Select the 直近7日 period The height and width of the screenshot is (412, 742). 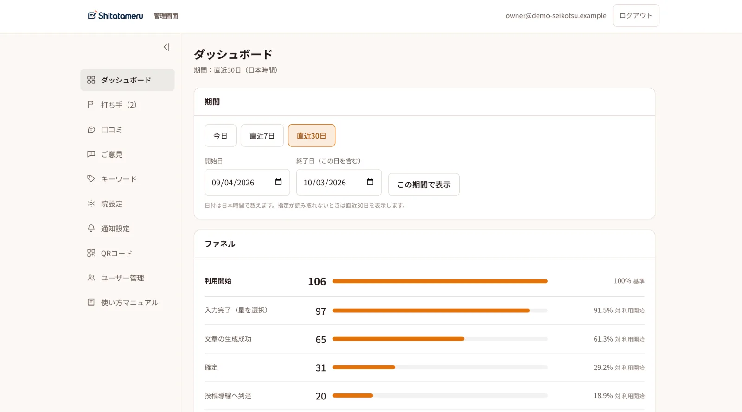[262, 136]
